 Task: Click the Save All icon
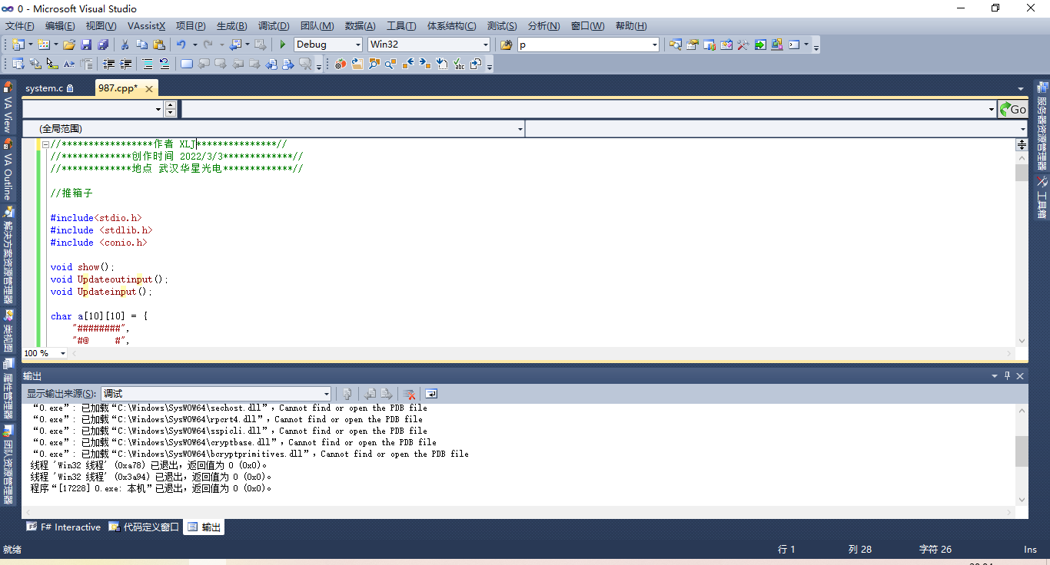[103, 45]
